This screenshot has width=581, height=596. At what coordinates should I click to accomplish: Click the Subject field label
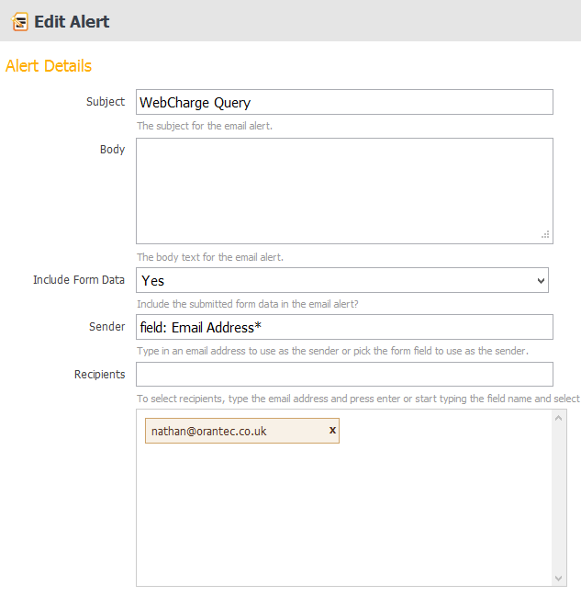pos(105,101)
